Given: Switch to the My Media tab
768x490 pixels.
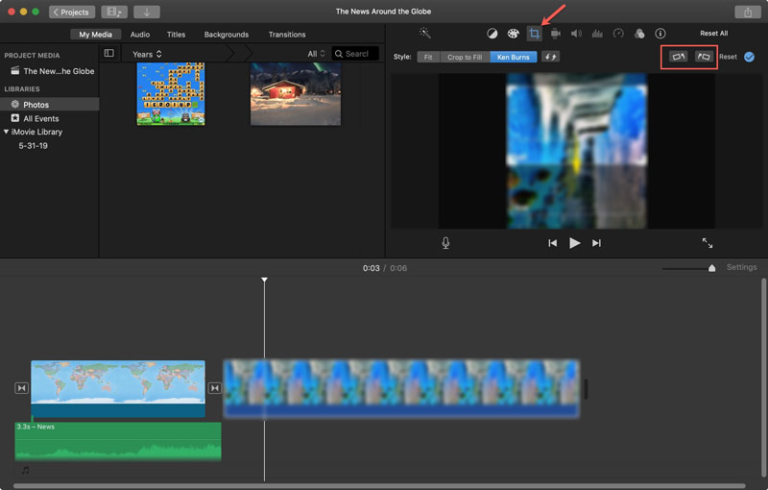Looking at the screenshot, I should pyautogui.click(x=95, y=35).
